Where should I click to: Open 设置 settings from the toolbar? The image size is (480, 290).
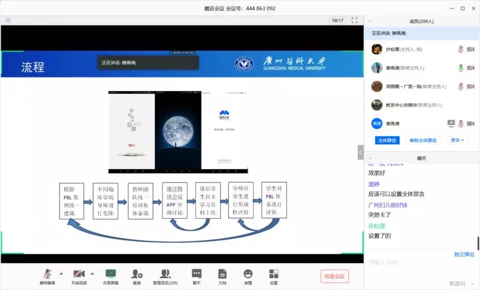(x=274, y=274)
